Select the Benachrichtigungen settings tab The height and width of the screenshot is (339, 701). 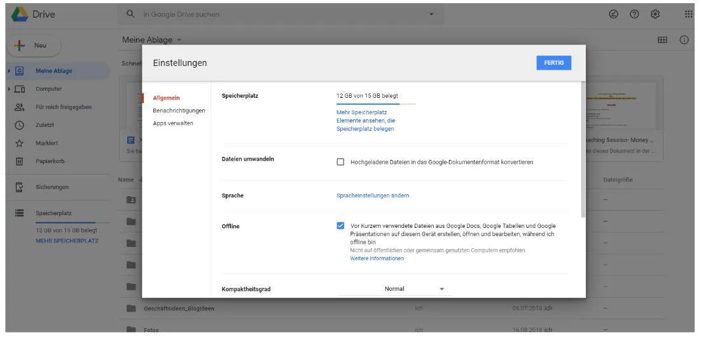click(179, 110)
